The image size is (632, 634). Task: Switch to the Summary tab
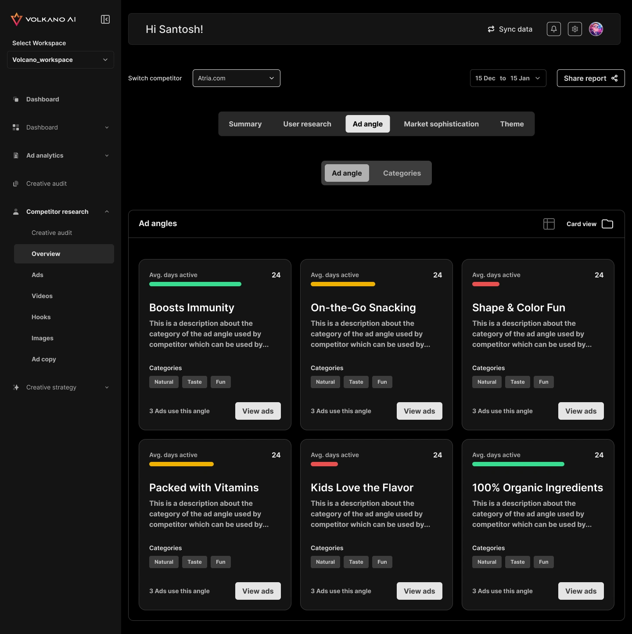[245, 124]
